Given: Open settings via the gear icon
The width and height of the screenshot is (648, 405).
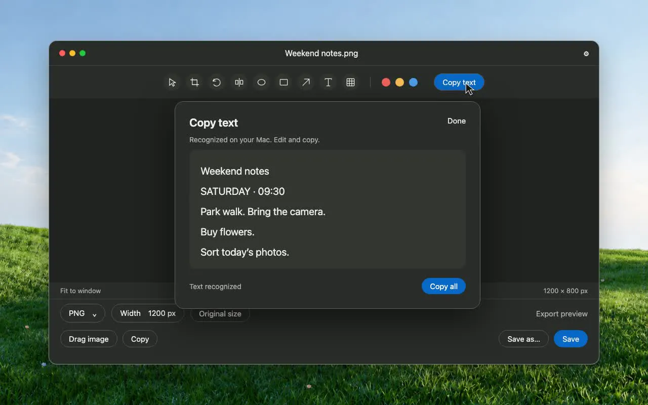Looking at the screenshot, I should 586,54.
